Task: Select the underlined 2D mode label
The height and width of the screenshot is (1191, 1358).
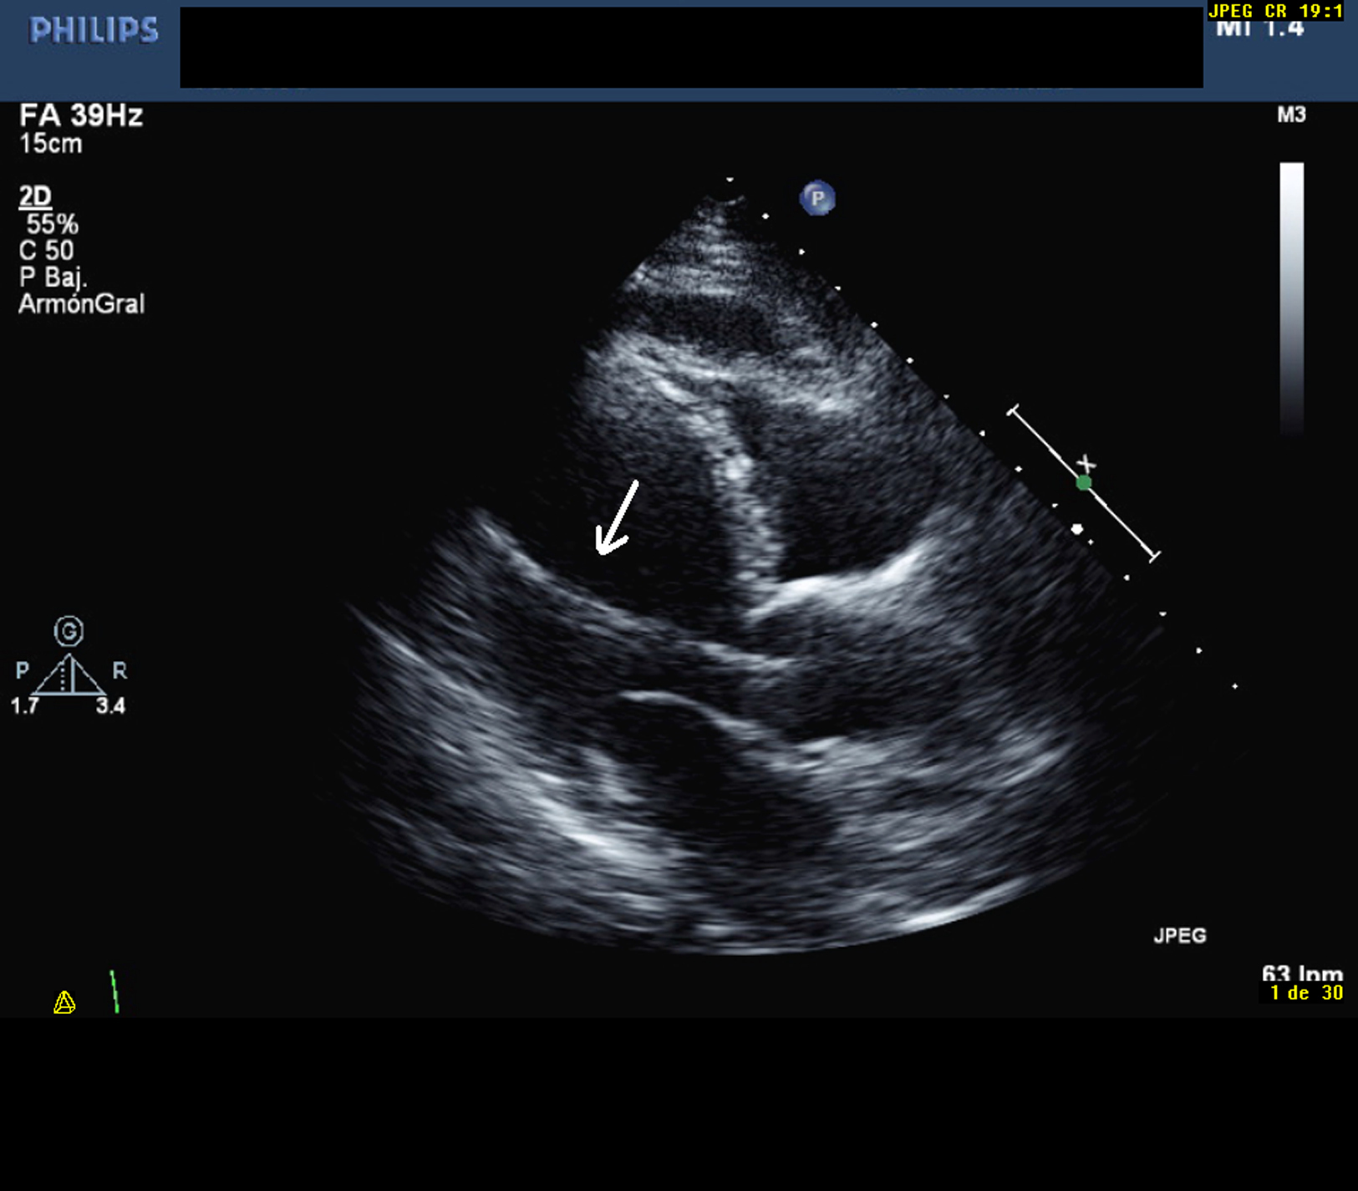Action: click(35, 196)
